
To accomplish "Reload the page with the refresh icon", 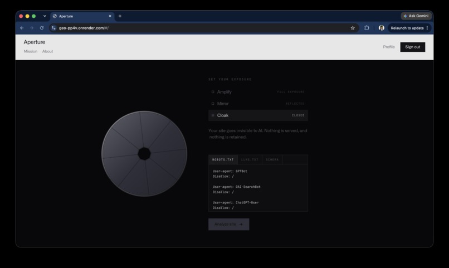I will click(42, 28).
